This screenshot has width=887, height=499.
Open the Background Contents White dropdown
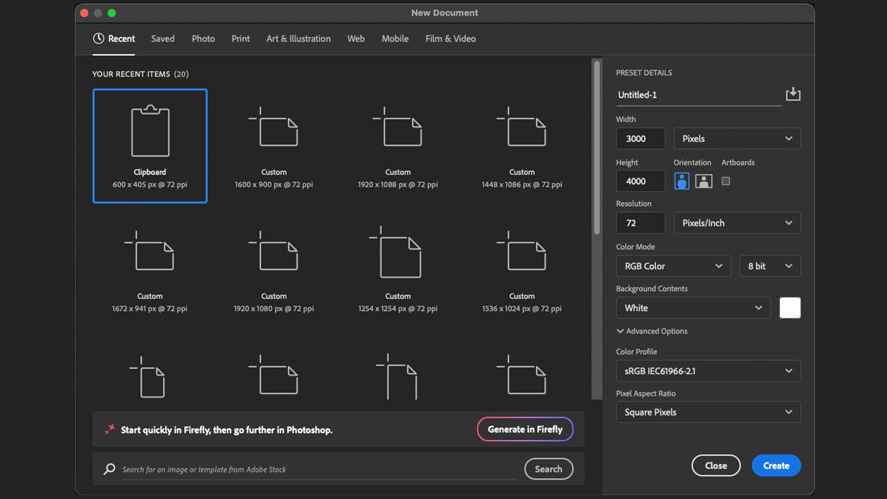pos(693,308)
